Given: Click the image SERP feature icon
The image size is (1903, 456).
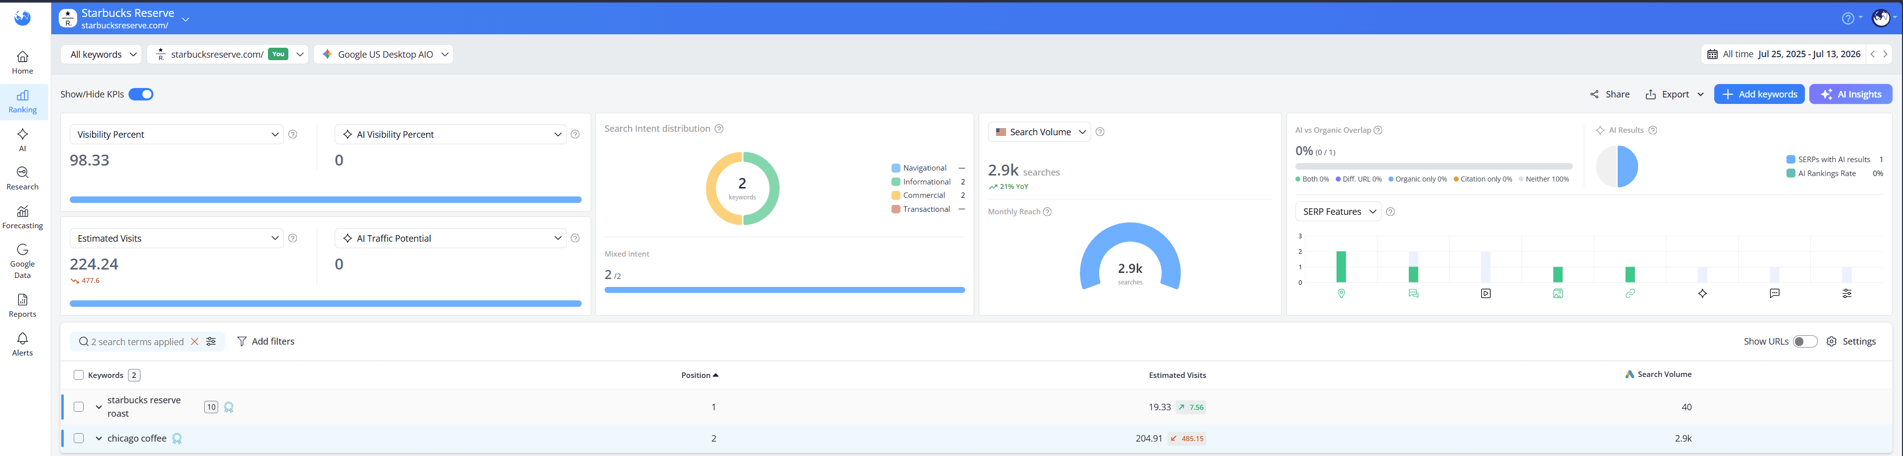Looking at the screenshot, I should pos(1558,294).
